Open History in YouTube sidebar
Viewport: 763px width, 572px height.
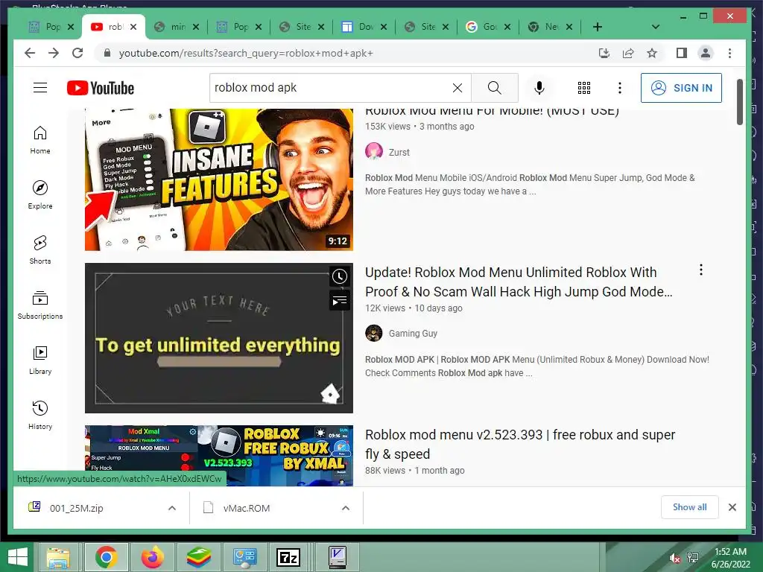[40, 415]
